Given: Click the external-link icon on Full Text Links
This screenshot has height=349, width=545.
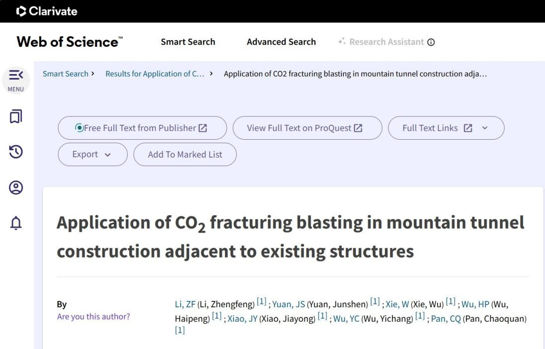Looking at the screenshot, I should point(467,128).
